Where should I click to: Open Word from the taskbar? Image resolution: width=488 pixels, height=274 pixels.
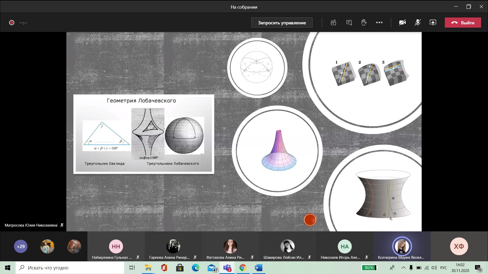pos(258,268)
